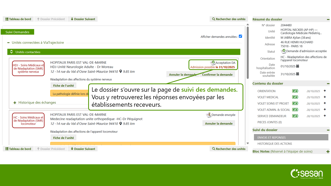Click the green status icon for VOLET MEDICAL

click(x=295, y=97)
